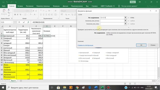This screenshot has height=90, width=160.
Task: Switch to the Рецензирование ribbon tab
Action: [x=77, y=6]
